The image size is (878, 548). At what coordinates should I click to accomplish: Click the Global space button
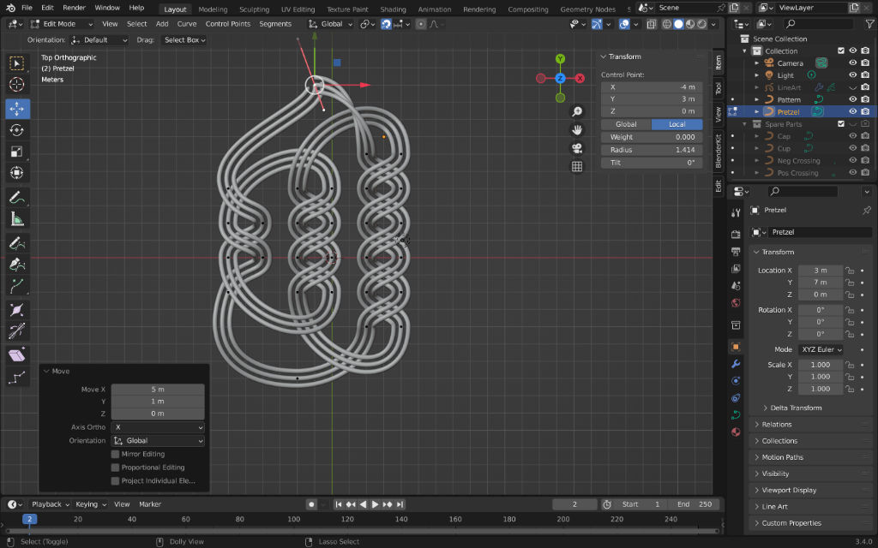coord(626,124)
